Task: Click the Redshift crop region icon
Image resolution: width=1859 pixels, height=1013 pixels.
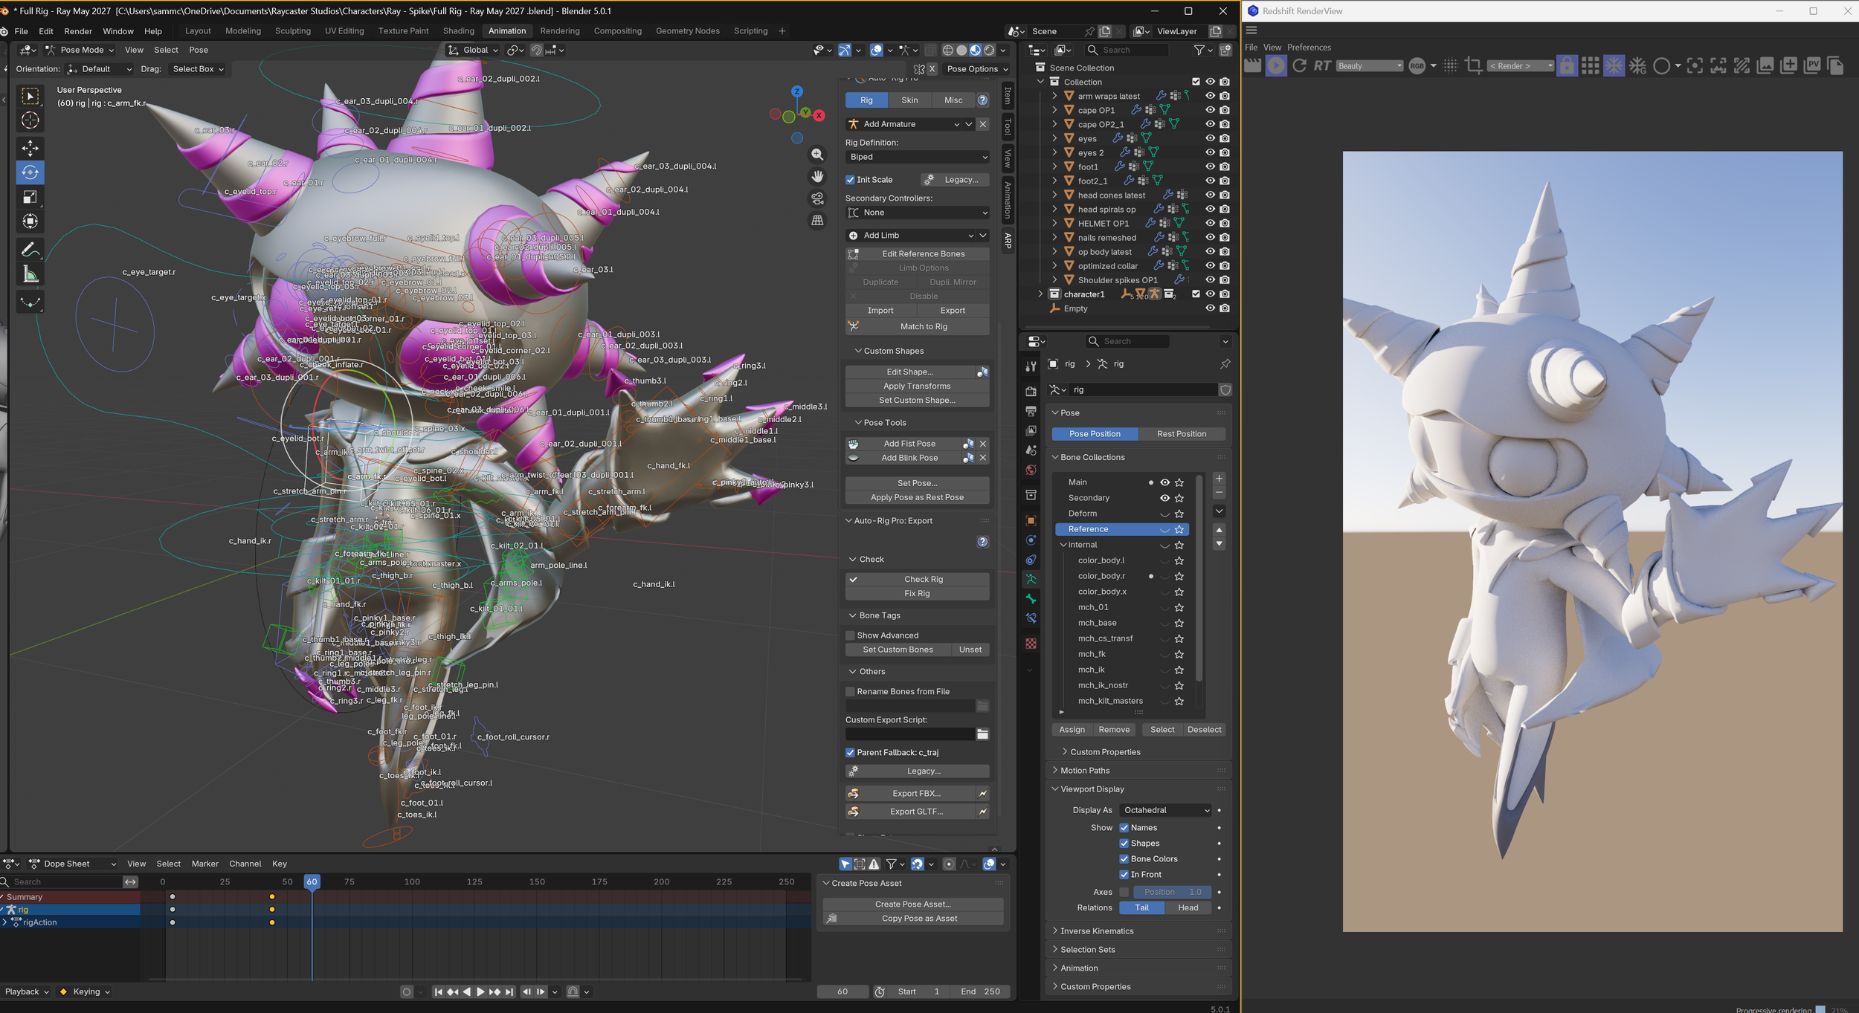Action: pyautogui.click(x=1473, y=66)
